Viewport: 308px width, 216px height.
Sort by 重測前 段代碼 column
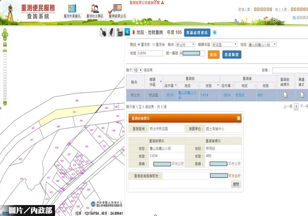coord(170,86)
